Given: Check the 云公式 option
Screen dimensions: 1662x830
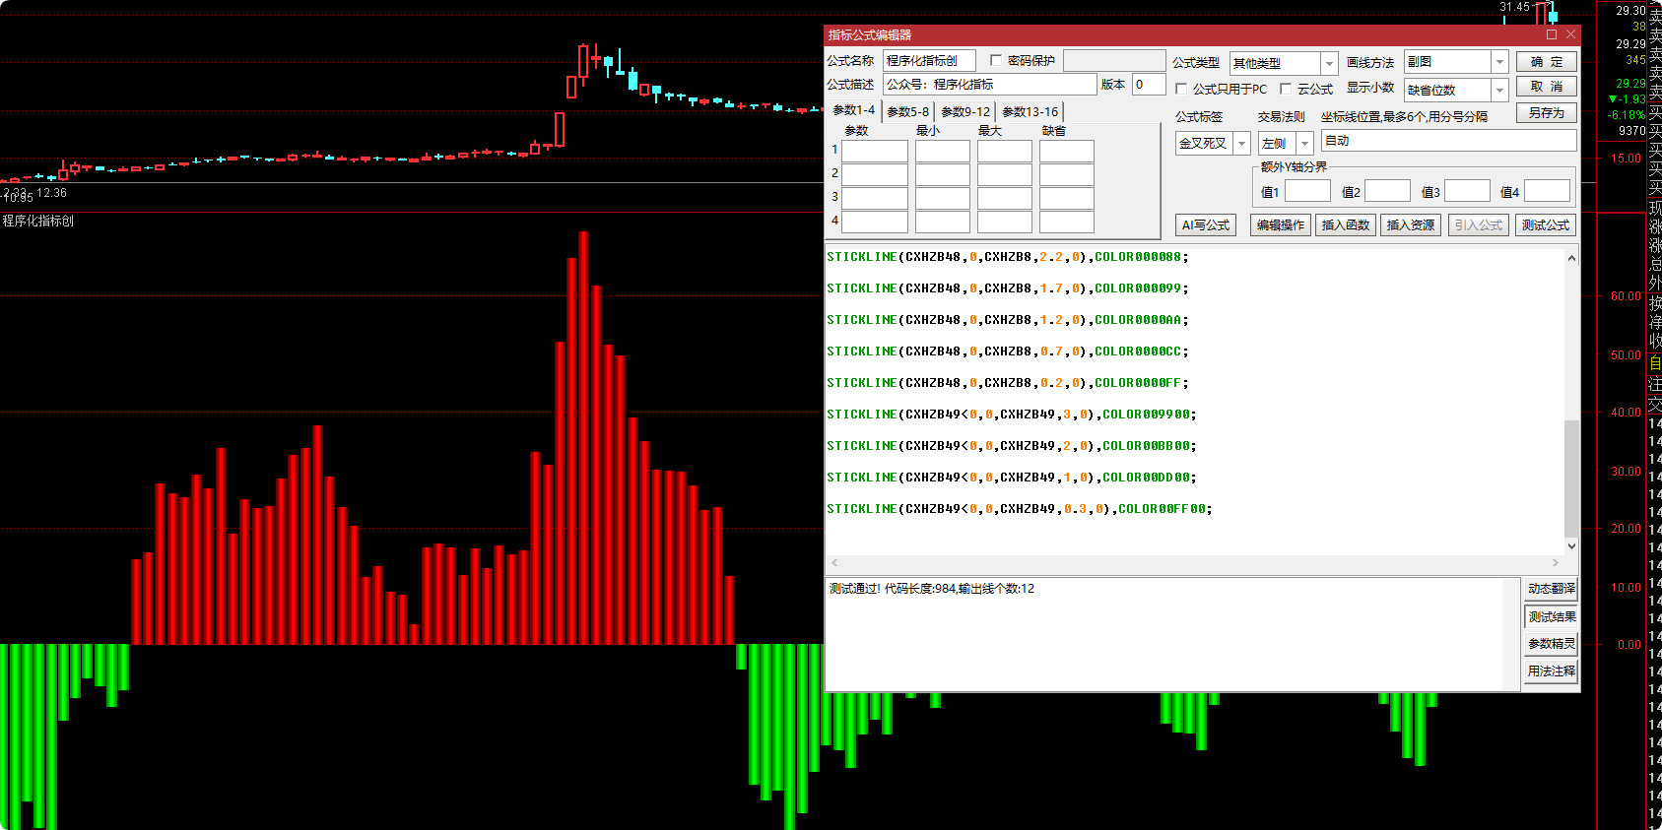Looking at the screenshot, I should pyautogui.click(x=1286, y=89).
